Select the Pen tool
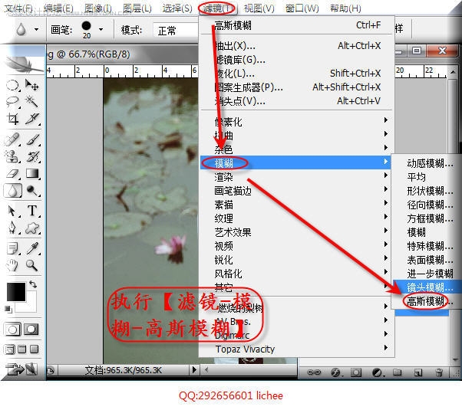This screenshot has width=462, height=410. pos(12,228)
